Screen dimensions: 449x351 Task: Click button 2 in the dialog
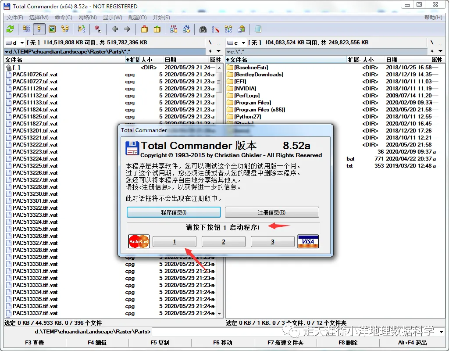223,242
